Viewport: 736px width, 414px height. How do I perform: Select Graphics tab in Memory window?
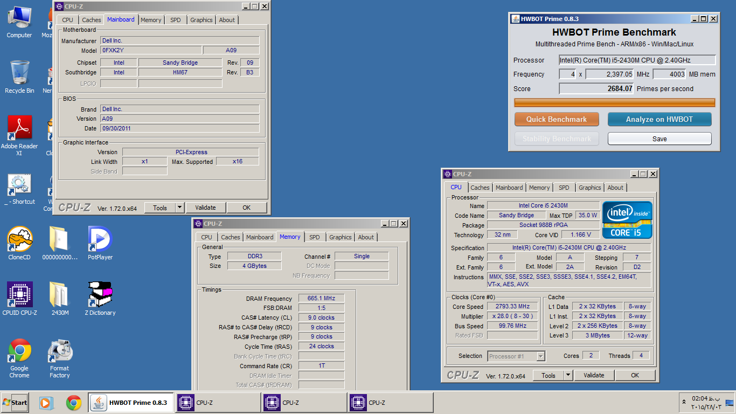(x=341, y=237)
